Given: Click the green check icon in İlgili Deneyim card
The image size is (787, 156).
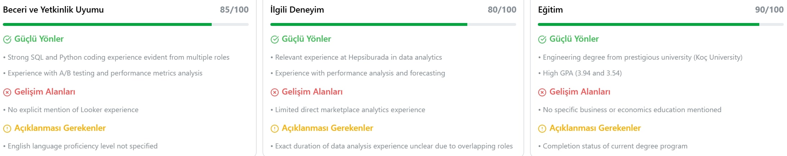Looking at the screenshot, I should pos(275,40).
